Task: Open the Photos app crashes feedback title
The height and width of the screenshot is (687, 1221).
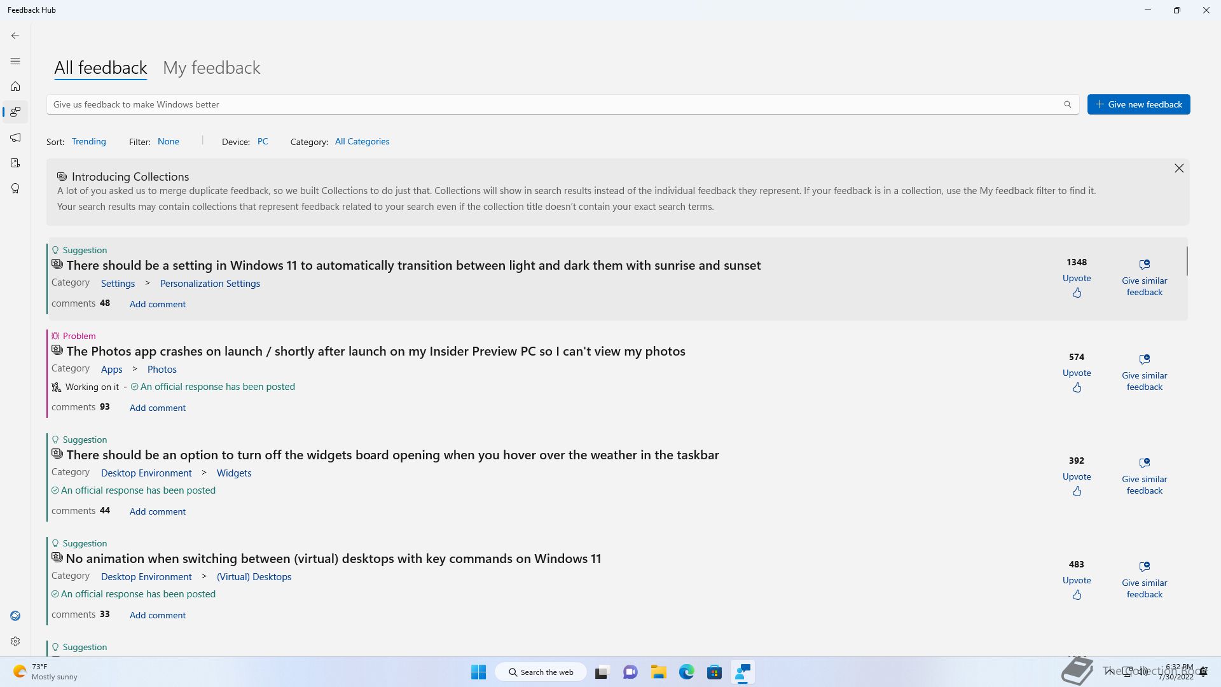Action: [x=376, y=351]
